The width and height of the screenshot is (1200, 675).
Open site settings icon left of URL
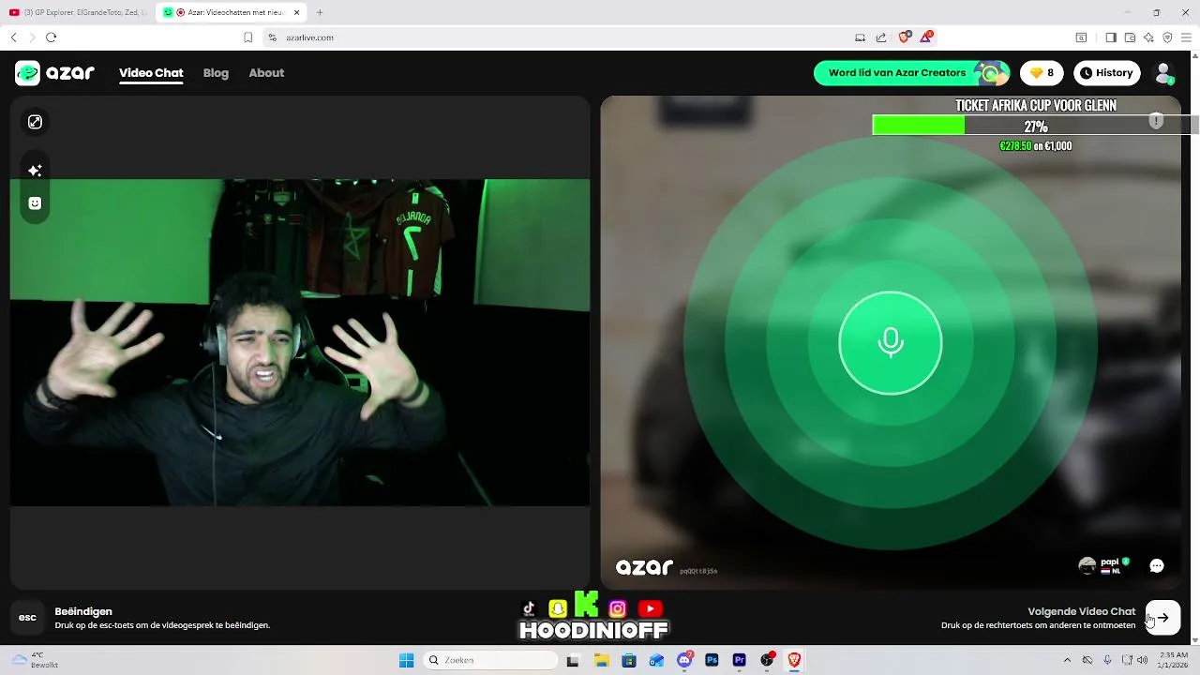272,37
